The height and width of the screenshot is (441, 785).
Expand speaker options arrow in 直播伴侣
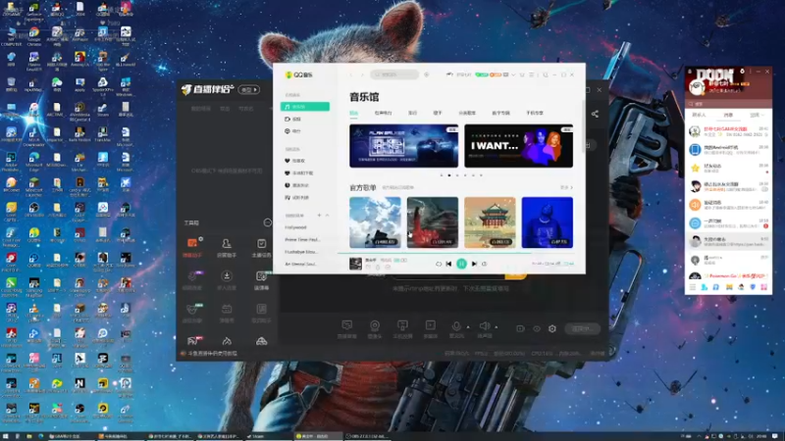pyautogui.click(x=497, y=327)
